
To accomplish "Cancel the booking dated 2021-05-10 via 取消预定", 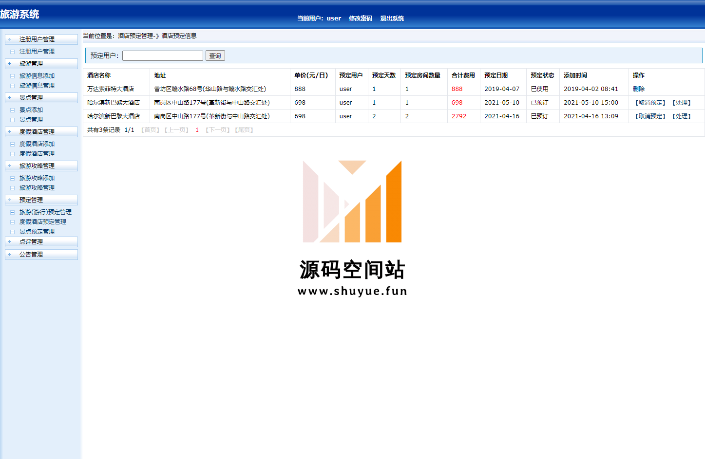I will pos(650,103).
